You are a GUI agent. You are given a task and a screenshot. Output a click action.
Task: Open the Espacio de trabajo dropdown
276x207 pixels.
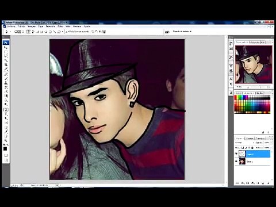click(182, 31)
